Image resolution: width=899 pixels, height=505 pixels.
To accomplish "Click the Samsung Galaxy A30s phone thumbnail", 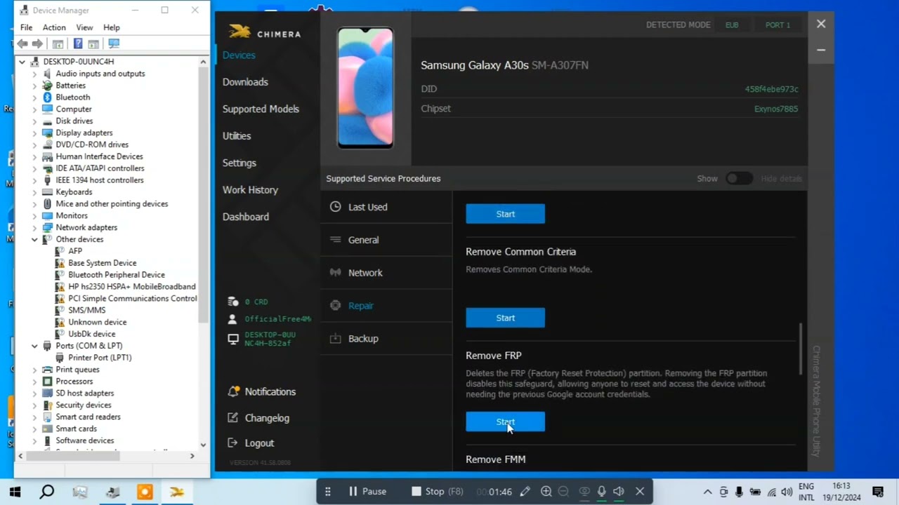I will coord(365,88).
